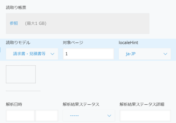Click the localeHint field label
The width and height of the screenshot is (176, 123).
128,43
